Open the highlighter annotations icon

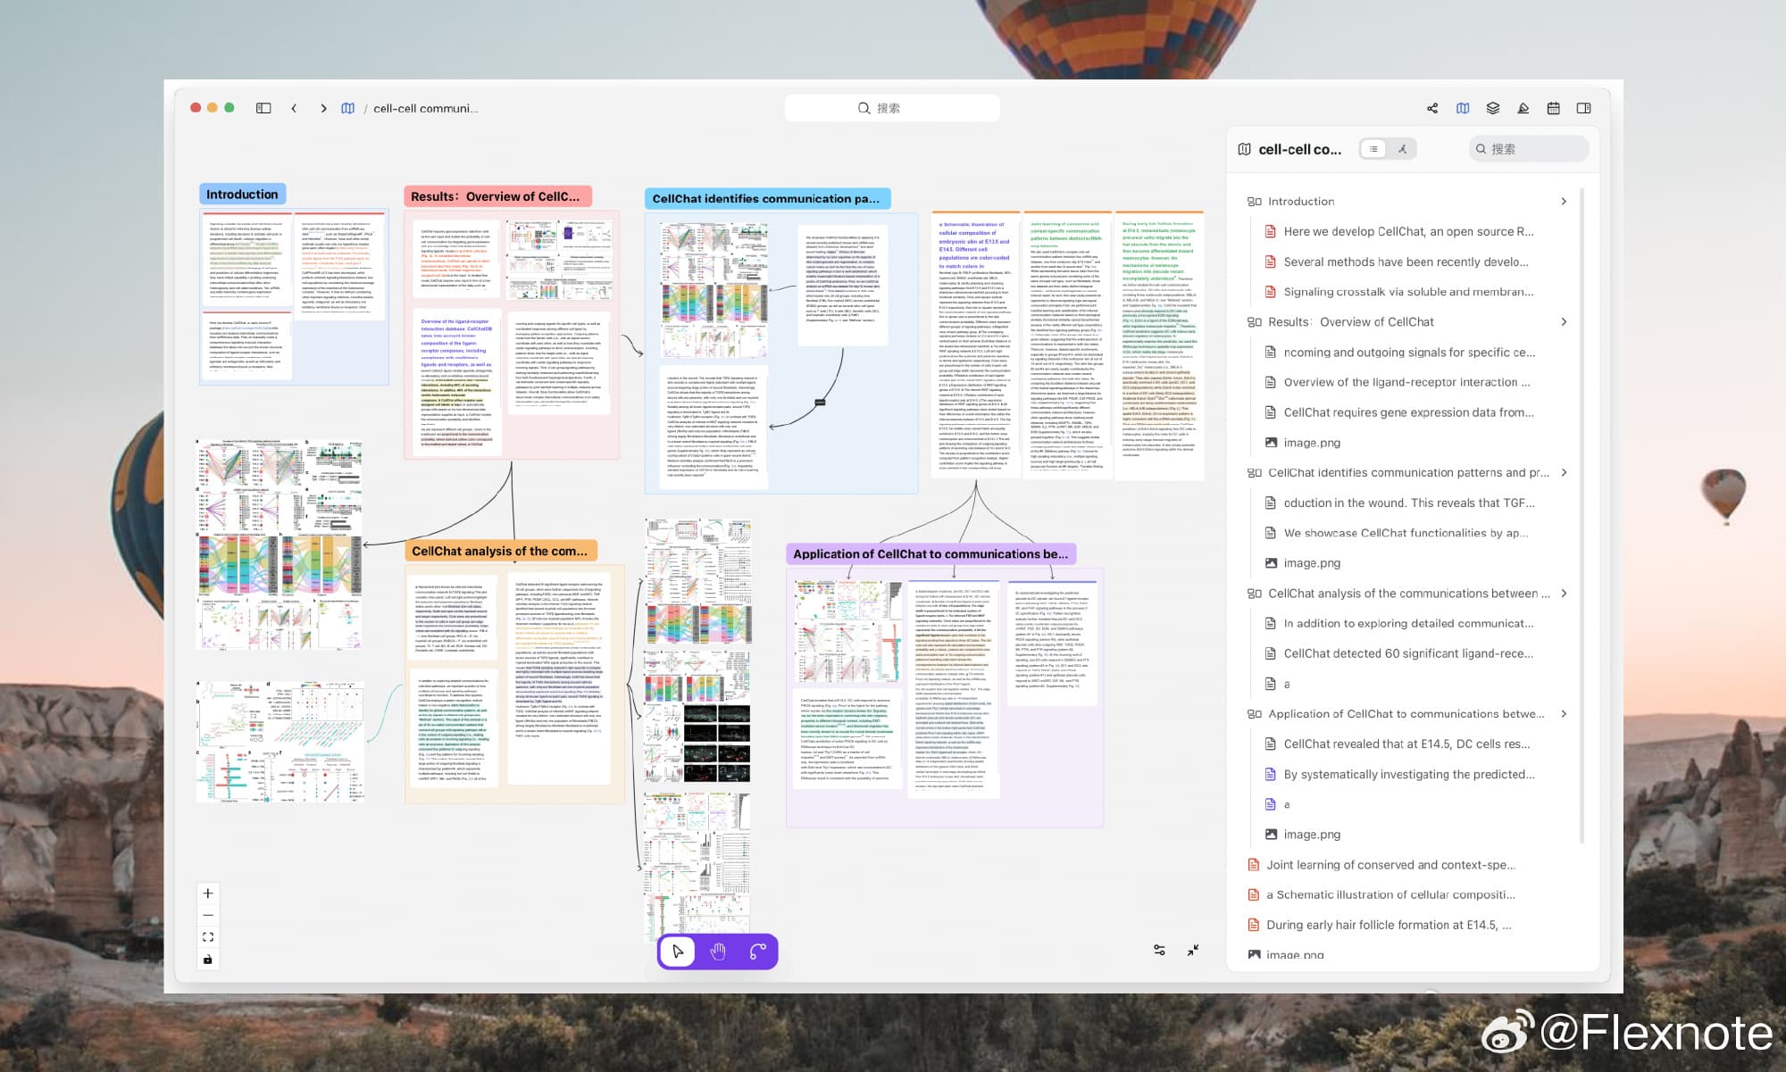coord(1523,108)
